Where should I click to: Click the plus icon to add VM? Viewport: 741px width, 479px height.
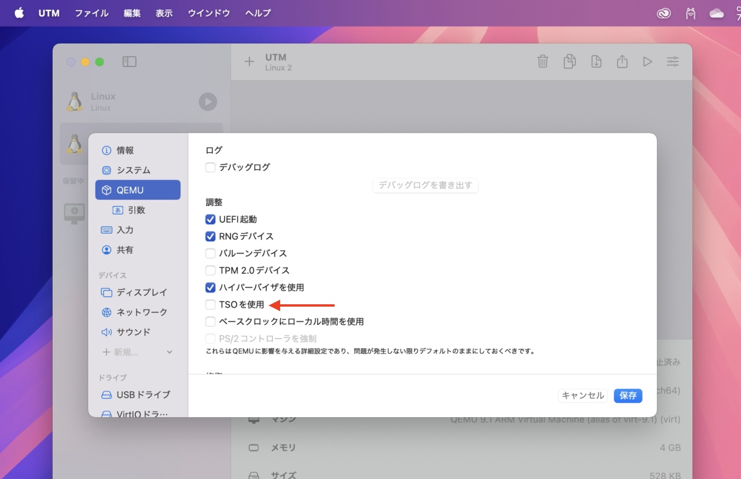coord(249,61)
